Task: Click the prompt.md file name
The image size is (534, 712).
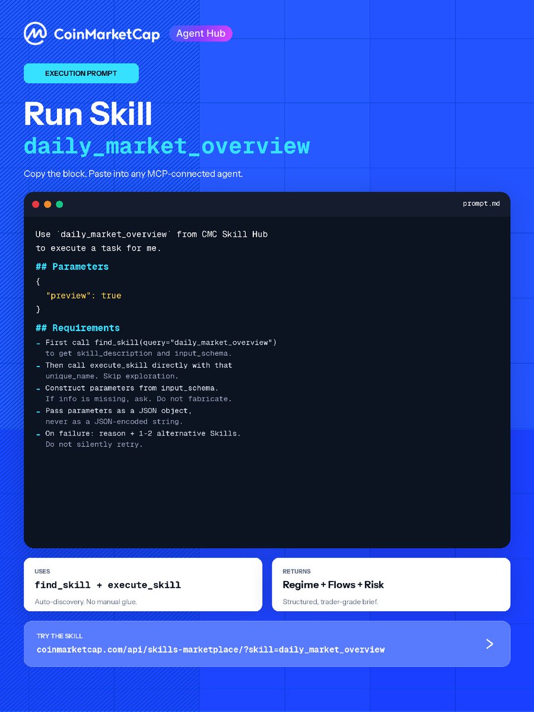Action: click(x=481, y=204)
